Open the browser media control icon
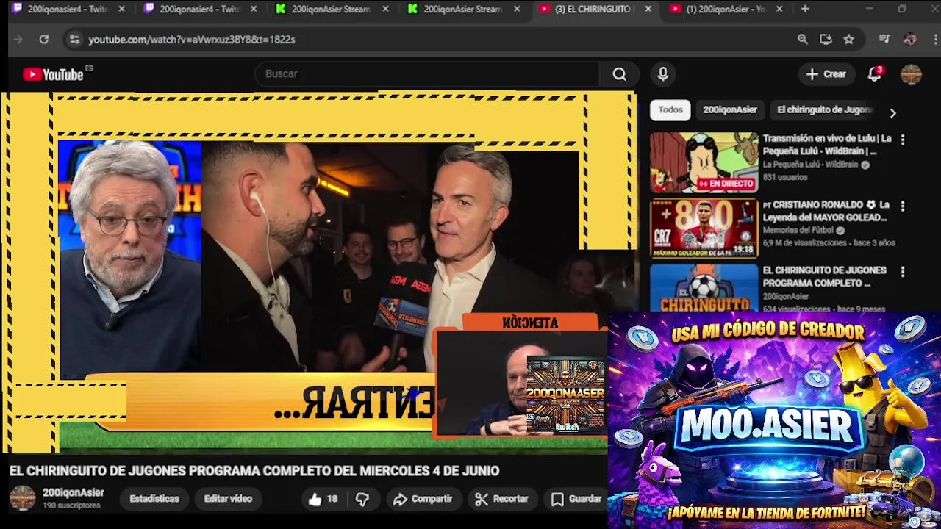Screen dimensions: 941x529 [x=884, y=40]
